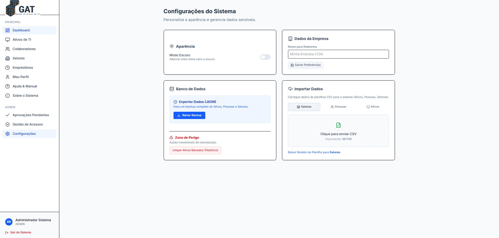Click the Configurações gear icon
Screen dimensions: 499x238
[8, 134]
